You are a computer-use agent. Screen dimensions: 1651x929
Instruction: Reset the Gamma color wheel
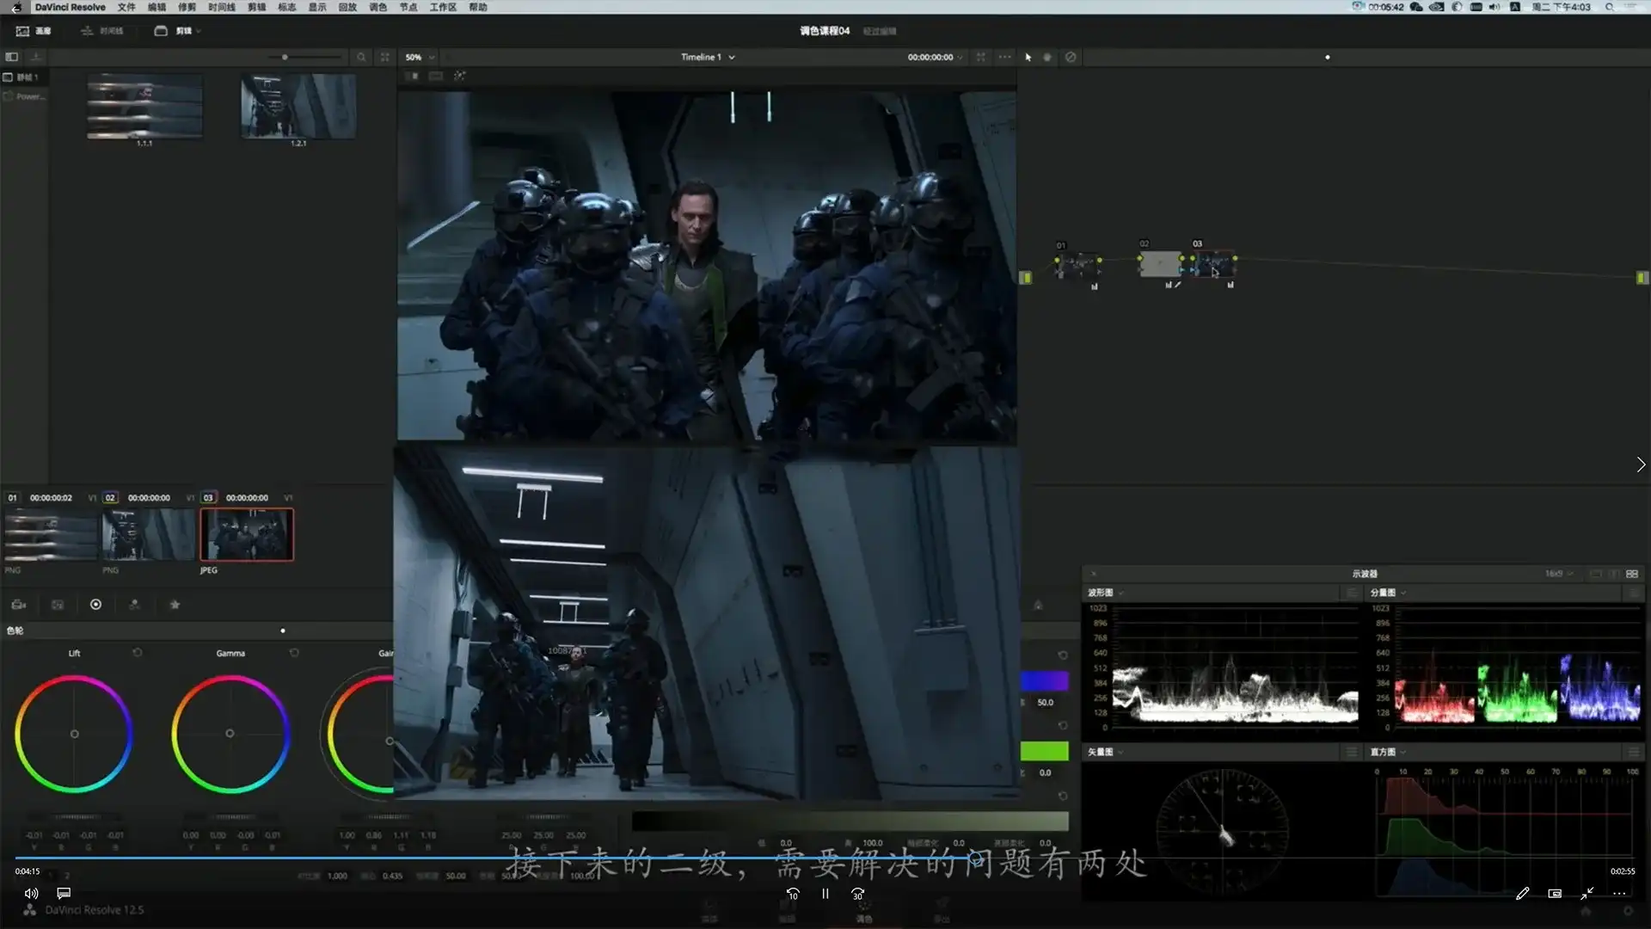point(294,653)
